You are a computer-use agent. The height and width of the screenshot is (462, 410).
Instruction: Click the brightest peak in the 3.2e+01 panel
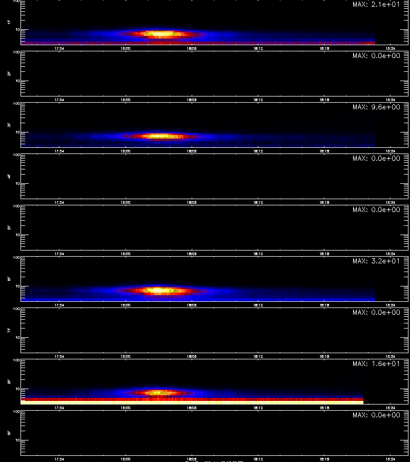159,290
